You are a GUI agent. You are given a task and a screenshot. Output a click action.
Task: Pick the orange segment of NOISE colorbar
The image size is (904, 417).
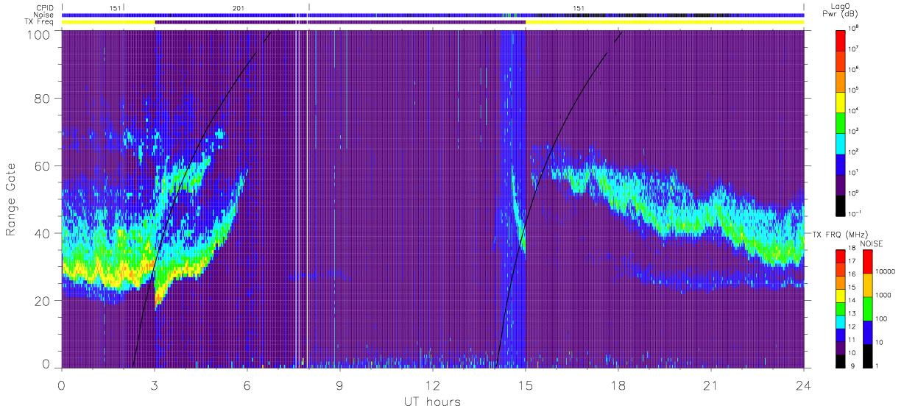point(867,285)
